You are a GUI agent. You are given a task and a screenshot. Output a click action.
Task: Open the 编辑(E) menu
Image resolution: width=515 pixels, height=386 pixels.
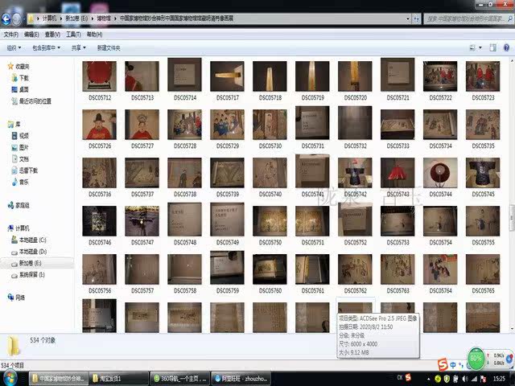(31, 35)
